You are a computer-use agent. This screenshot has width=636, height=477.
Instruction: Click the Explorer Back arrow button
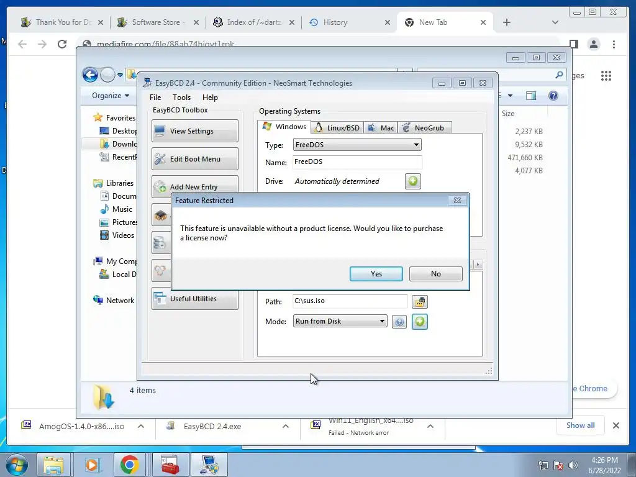pyautogui.click(x=90, y=75)
